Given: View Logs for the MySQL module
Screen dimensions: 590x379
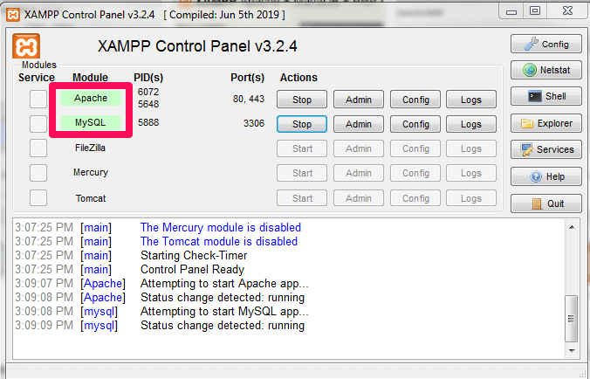Looking at the screenshot, I should (x=471, y=124).
